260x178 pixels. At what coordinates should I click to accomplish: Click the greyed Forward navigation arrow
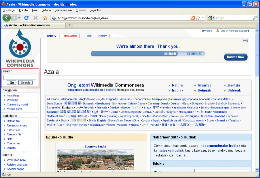point(15,18)
